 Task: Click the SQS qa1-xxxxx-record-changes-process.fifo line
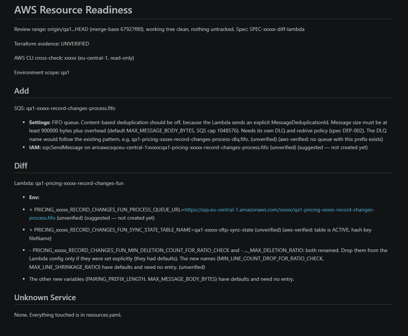click(x=65, y=108)
